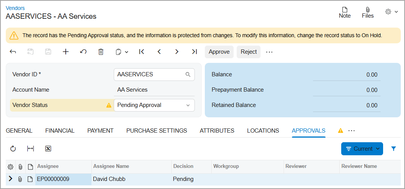Switch to the ATTRIBUTES tab
The width and height of the screenshot is (405, 189).
tap(217, 131)
